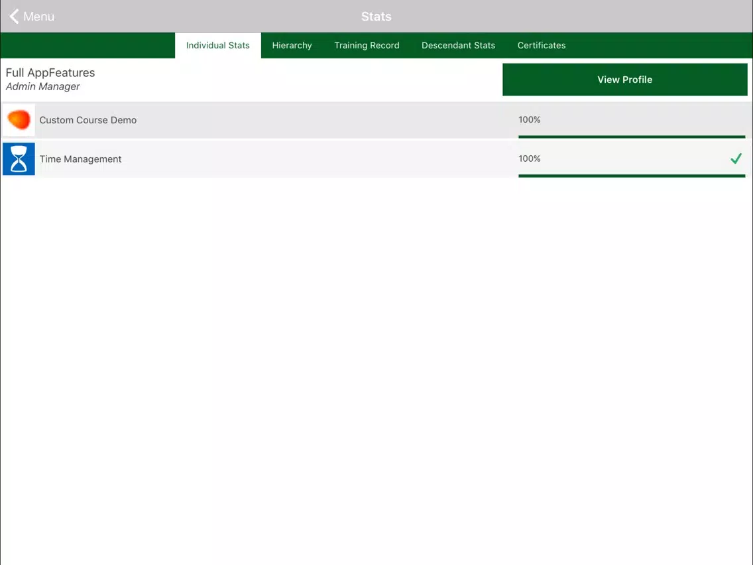Click the Admin Manager role label

42,86
